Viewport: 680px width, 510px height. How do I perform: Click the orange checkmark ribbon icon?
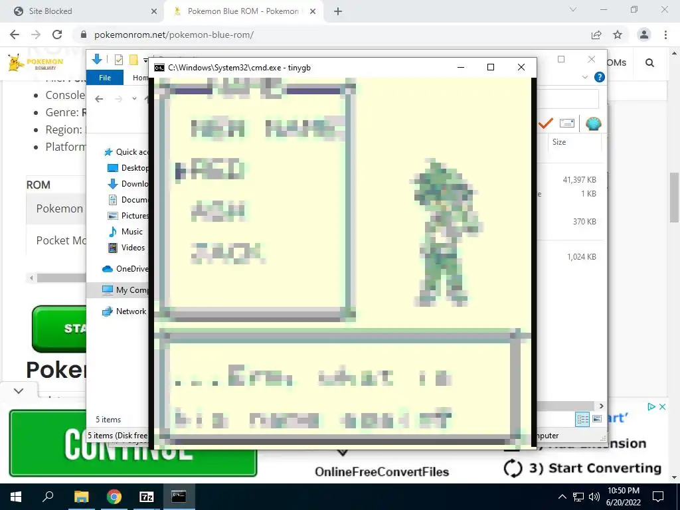(x=546, y=124)
